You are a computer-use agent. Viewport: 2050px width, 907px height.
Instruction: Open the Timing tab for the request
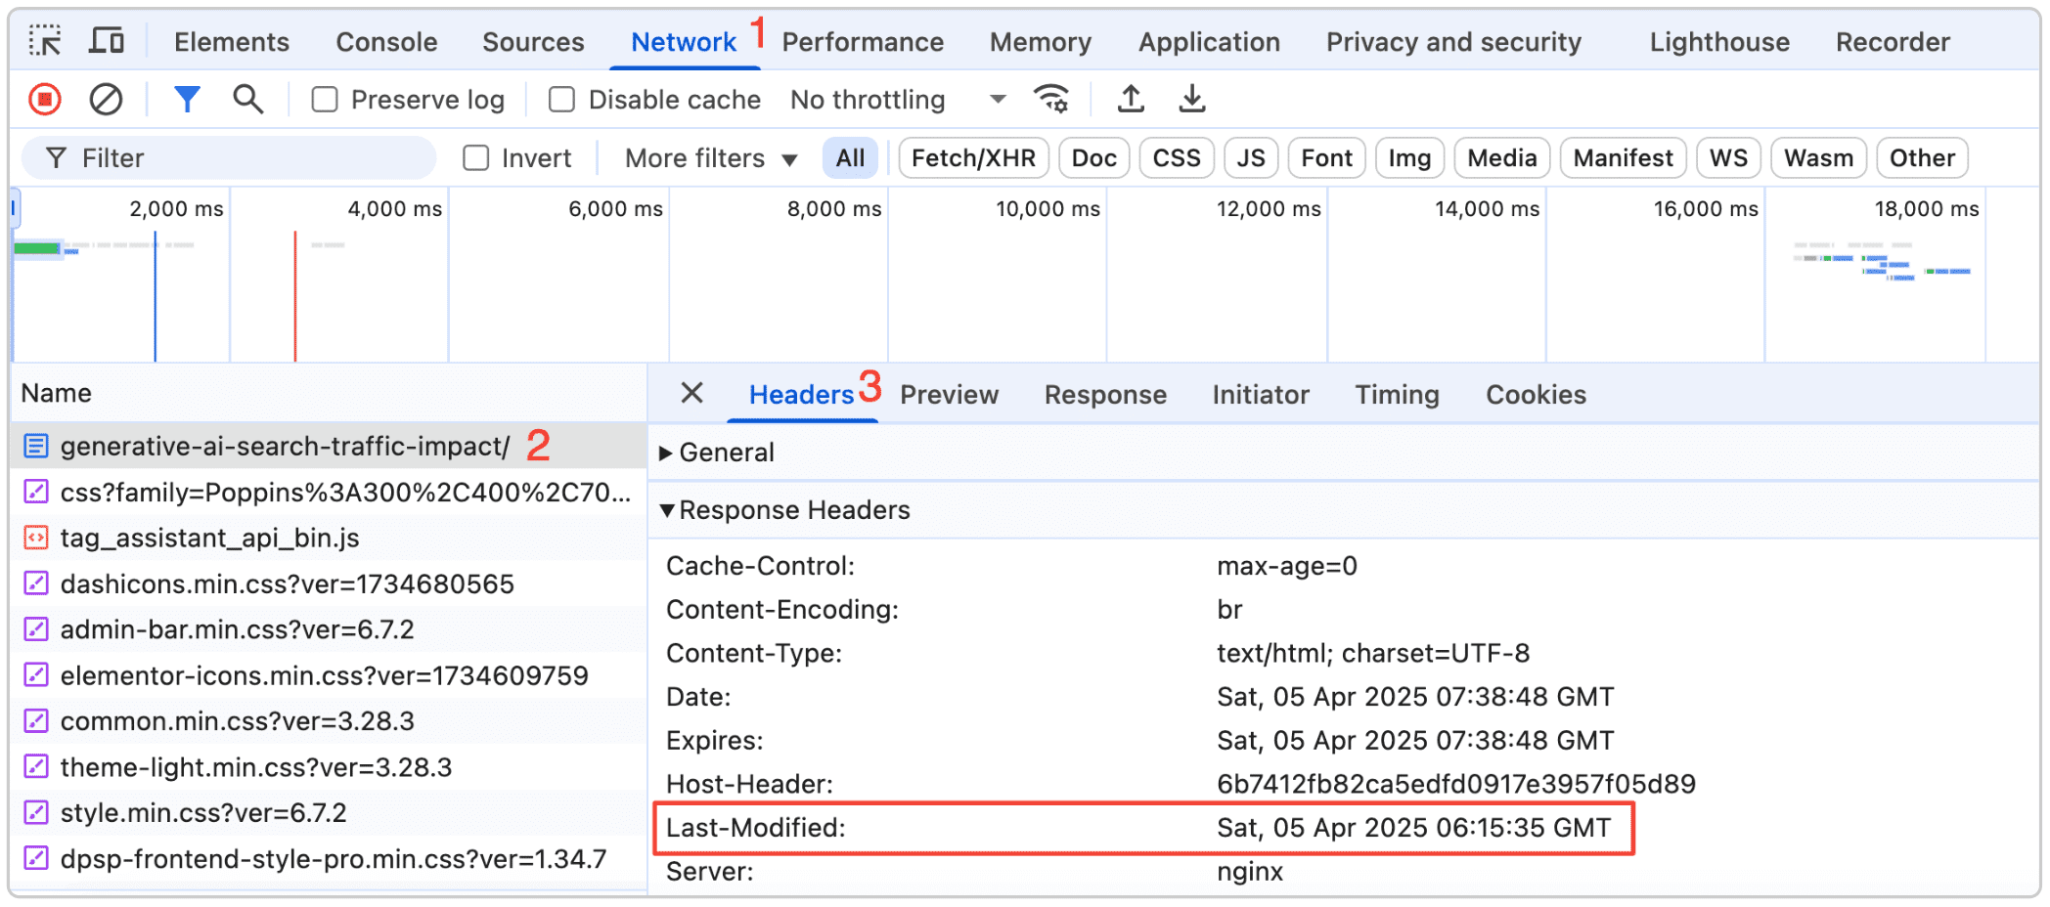1397,394
